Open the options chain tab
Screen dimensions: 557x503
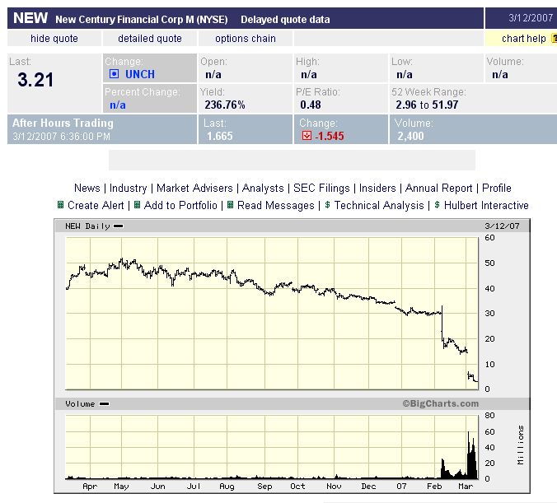tap(244, 39)
